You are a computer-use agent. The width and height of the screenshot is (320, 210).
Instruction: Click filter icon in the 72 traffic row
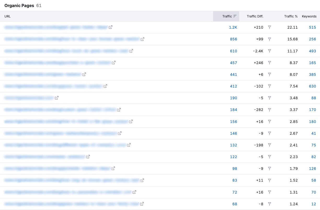(270, 192)
